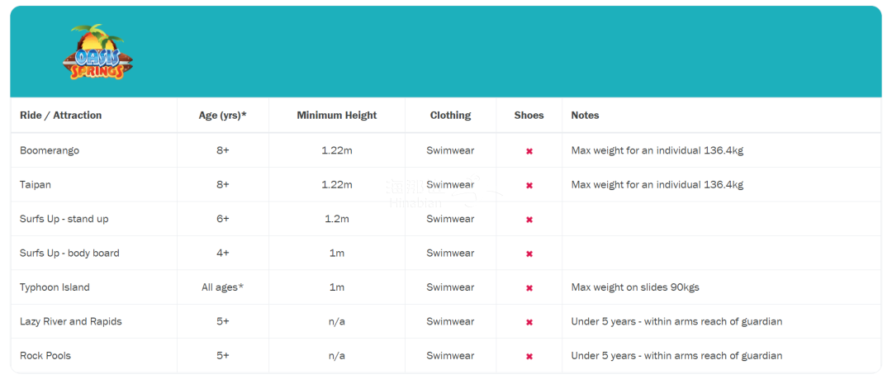Select the Age (yrs)* column header
Image resolution: width=892 pixels, height=384 pixels.
pyautogui.click(x=222, y=115)
